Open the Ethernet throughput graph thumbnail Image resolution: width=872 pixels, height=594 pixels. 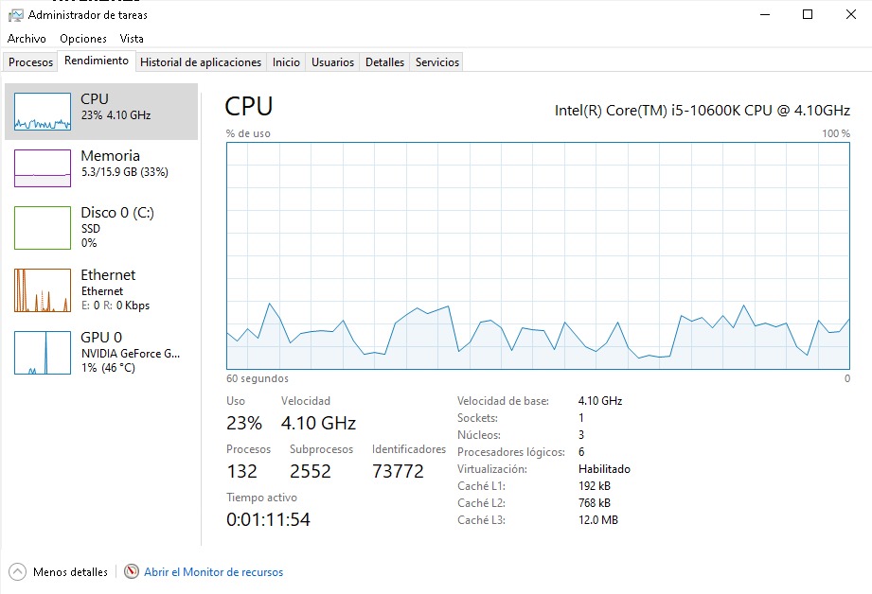tap(43, 290)
